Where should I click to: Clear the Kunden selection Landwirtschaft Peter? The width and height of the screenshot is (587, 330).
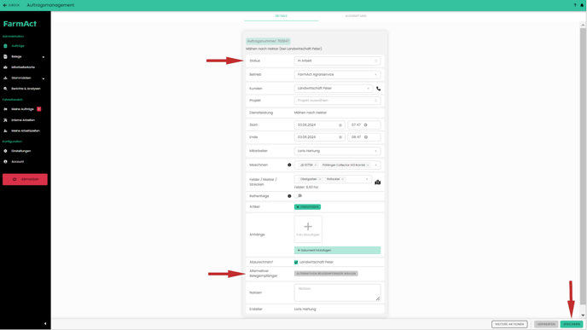(368, 89)
